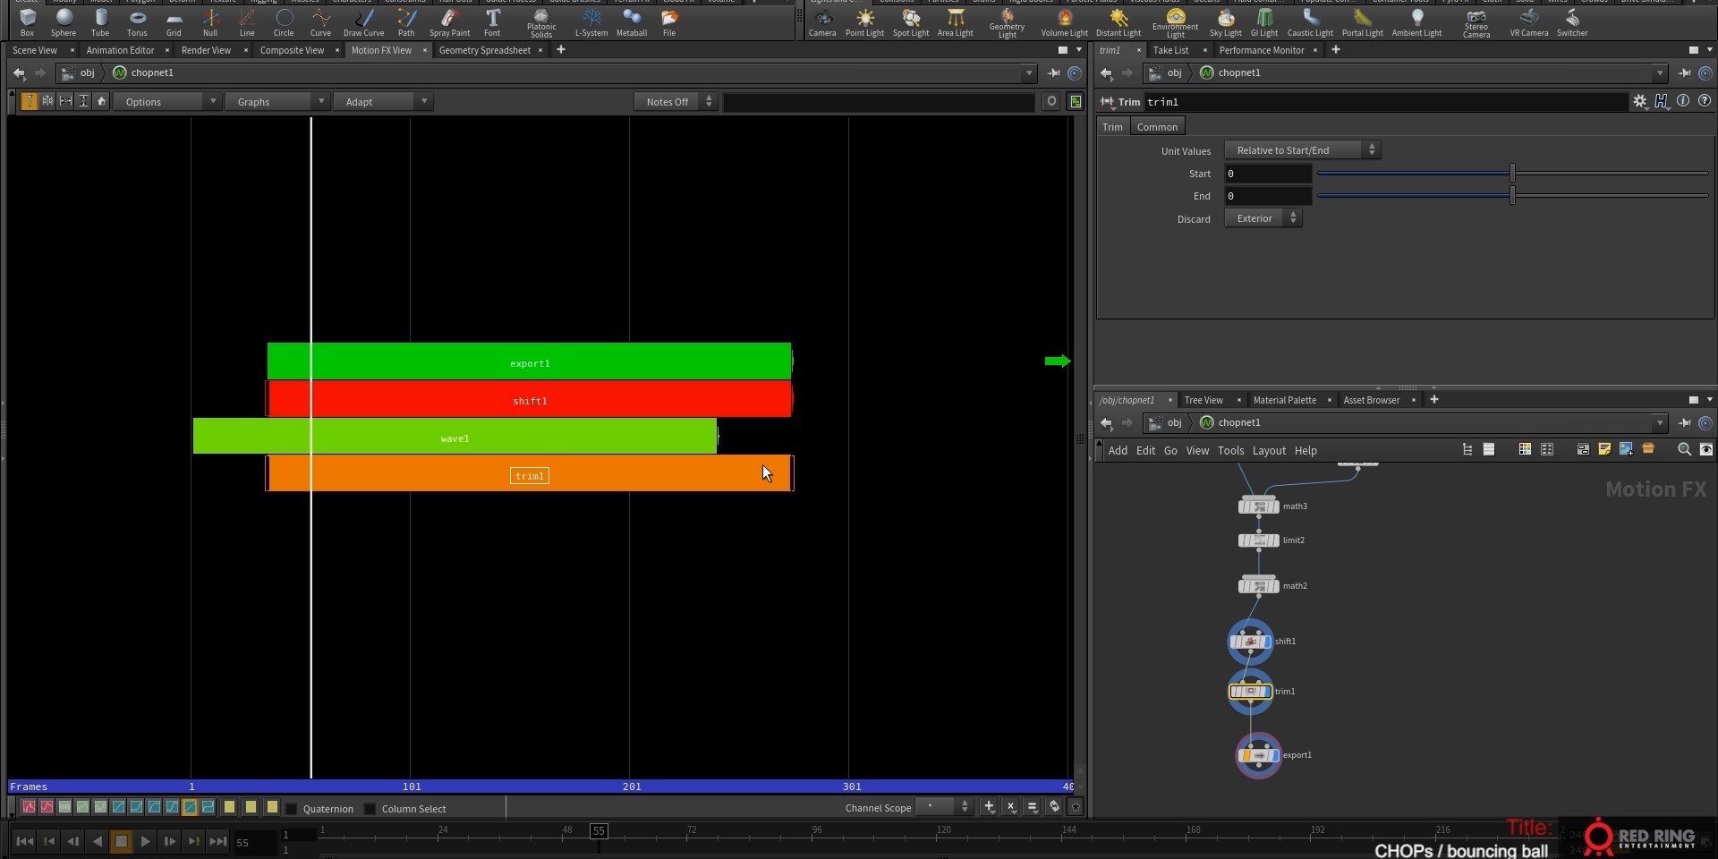Expand the Discard Exterior dropdown
The width and height of the screenshot is (1718, 859).
(x=1263, y=218)
